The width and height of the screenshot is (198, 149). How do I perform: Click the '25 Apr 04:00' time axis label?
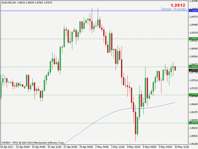pos(39,147)
